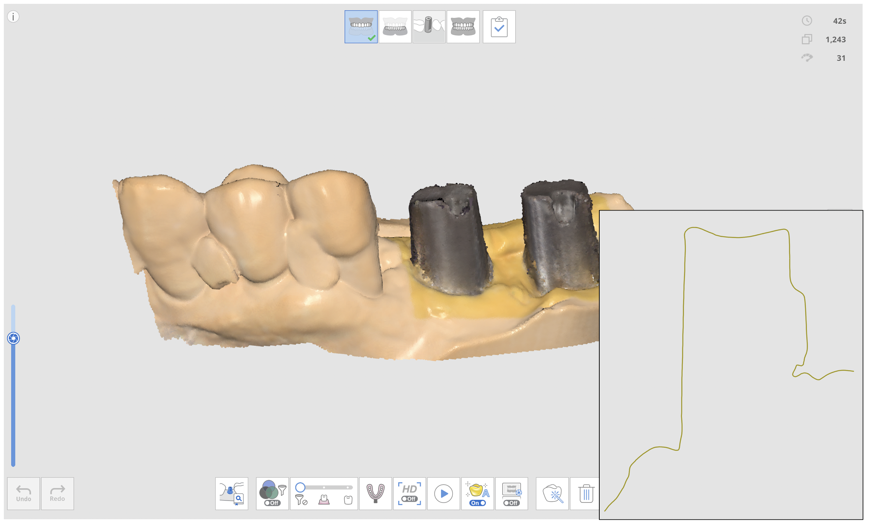
Task: Select the tooth-only filtering option
Action: pos(348,500)
